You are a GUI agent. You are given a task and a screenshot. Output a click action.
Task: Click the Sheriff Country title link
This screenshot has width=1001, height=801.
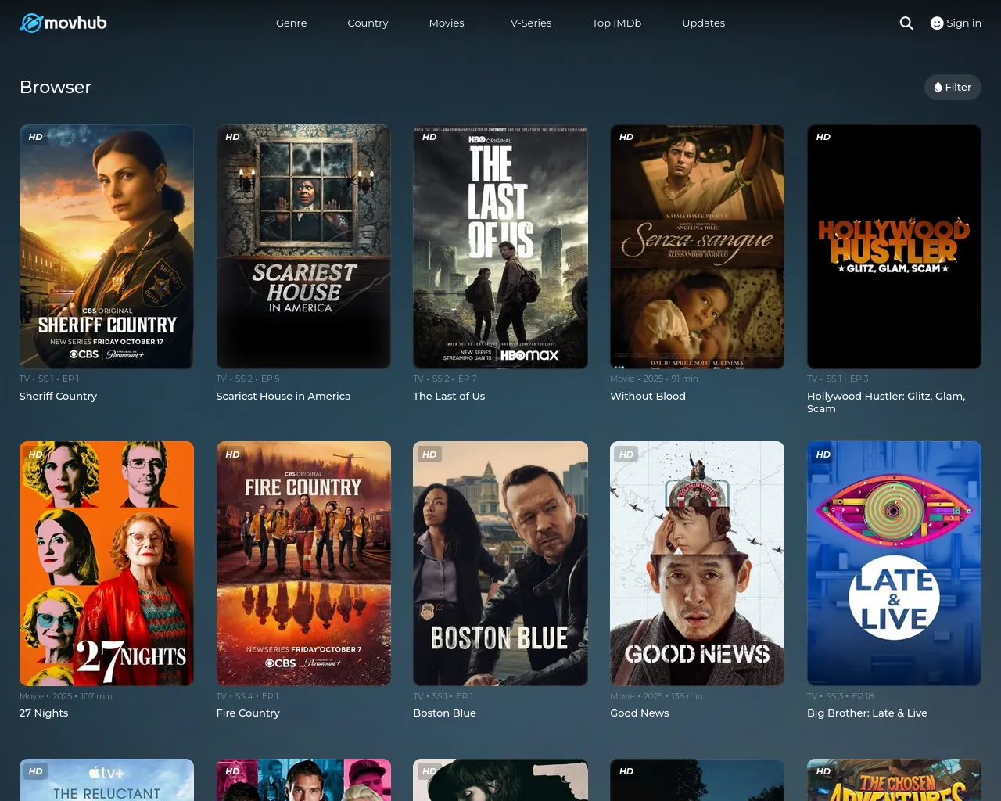coord(58,396)
